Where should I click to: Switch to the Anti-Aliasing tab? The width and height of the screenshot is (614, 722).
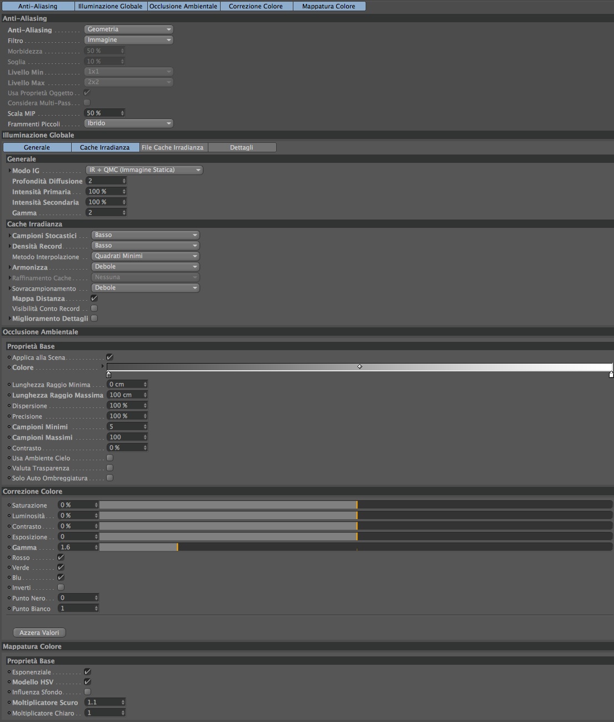[38, 6]
